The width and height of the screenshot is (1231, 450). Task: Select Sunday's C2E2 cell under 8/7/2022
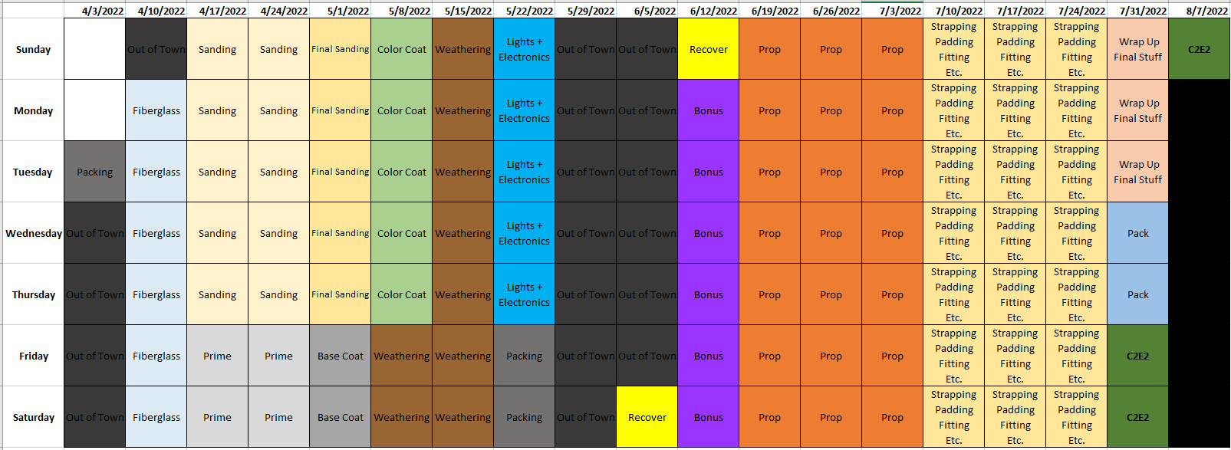1199,49
